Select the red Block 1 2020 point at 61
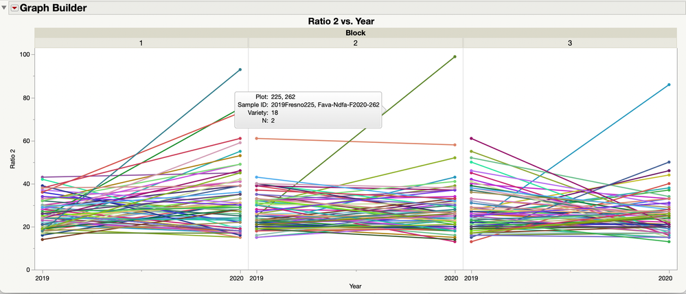 [x=240, y=138]
